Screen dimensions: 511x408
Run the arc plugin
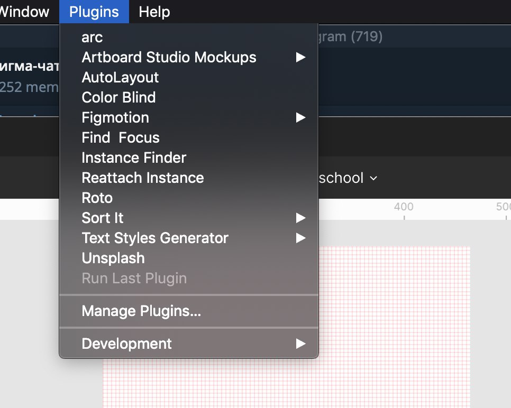[x=189, y=37]
